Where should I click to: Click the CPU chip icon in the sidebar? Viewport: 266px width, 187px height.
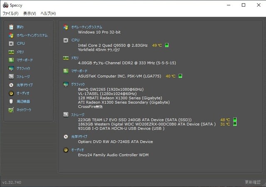11,44
